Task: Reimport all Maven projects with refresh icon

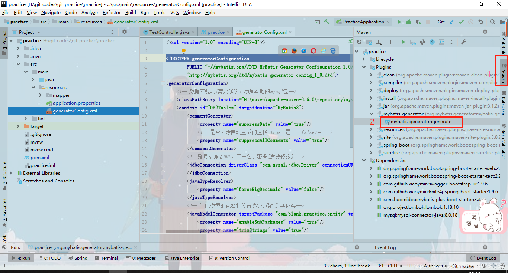Action: click(360, 42)
